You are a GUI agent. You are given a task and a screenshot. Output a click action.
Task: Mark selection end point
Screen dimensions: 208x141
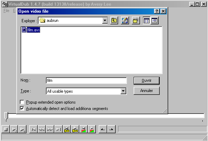coord(111,129)
